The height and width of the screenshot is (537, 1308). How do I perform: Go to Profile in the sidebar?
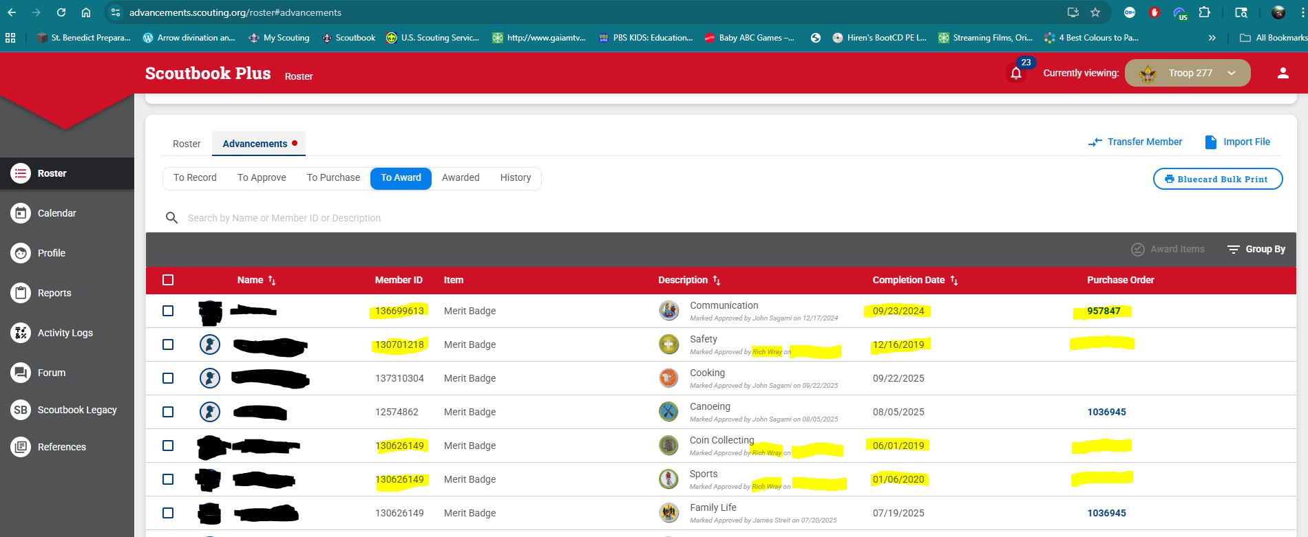coord(67,253)
